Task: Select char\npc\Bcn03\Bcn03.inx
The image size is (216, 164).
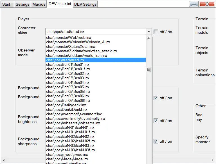Action: click(96, 78)
